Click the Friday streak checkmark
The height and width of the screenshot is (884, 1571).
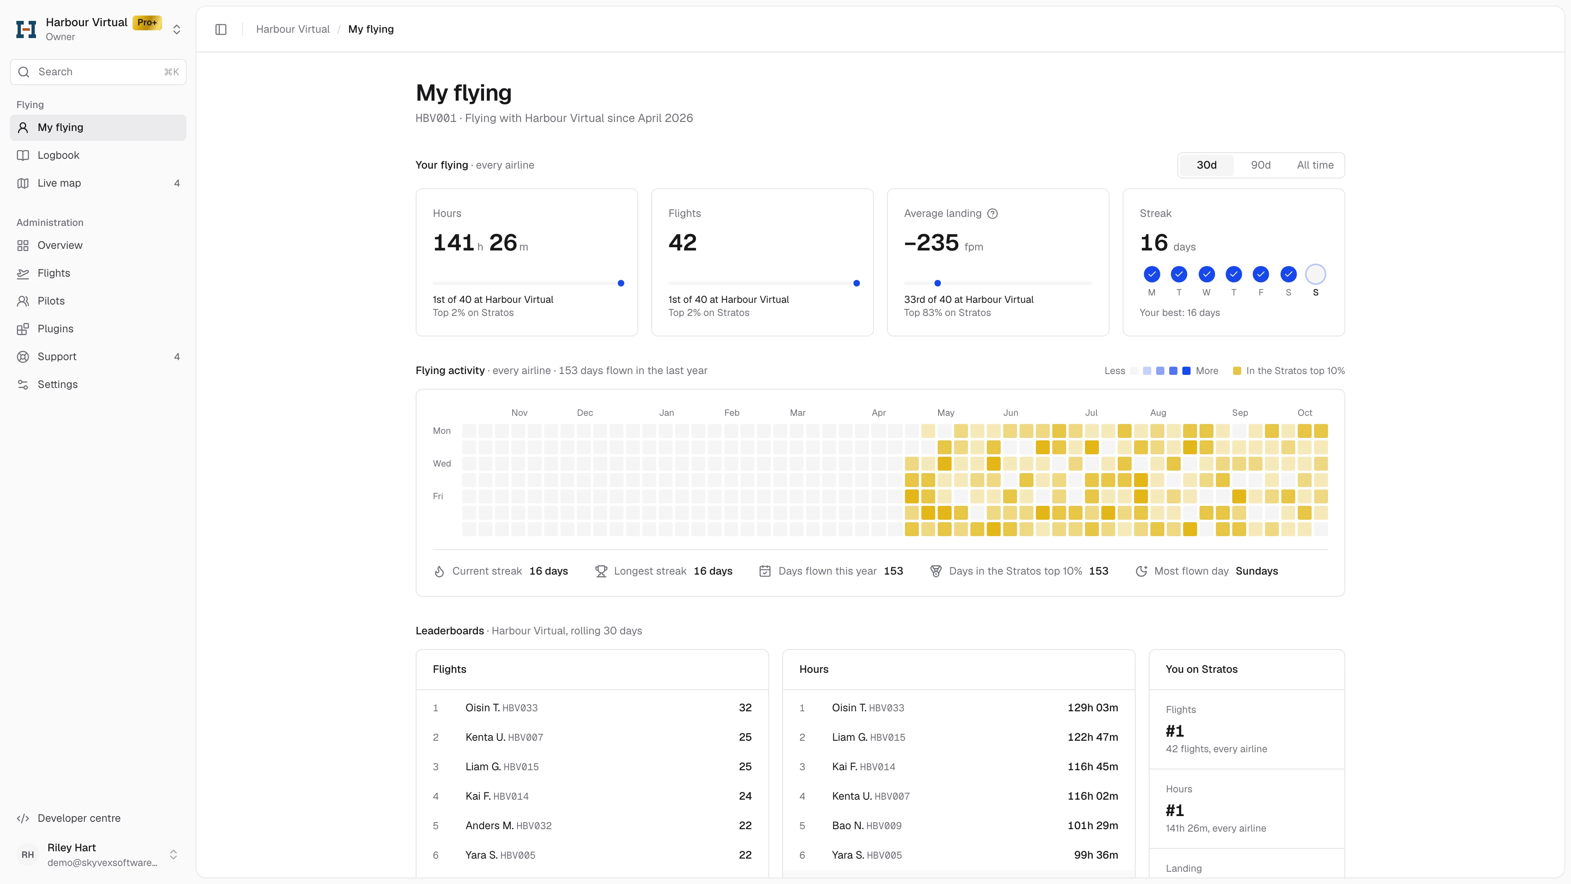pyautogui.click(x=1260, y=275)
